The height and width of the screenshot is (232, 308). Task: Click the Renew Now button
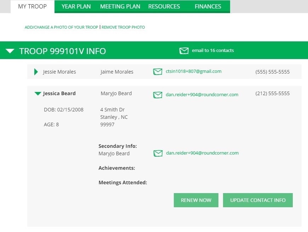click(196, 200)
